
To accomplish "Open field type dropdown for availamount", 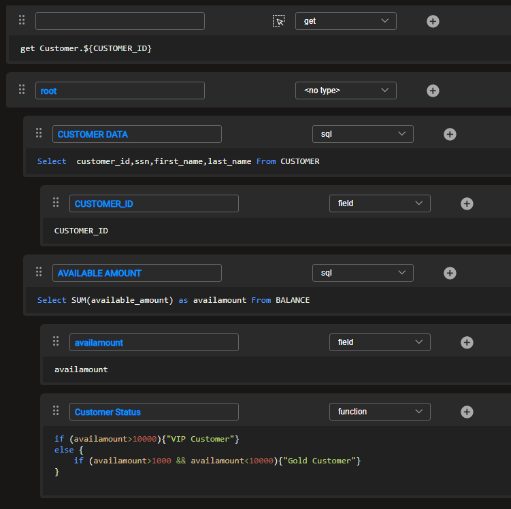I will [380, 342].
